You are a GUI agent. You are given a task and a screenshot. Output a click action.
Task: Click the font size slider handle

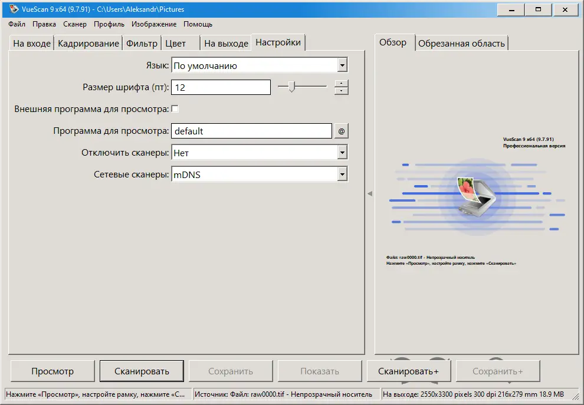tap(292, 87)
